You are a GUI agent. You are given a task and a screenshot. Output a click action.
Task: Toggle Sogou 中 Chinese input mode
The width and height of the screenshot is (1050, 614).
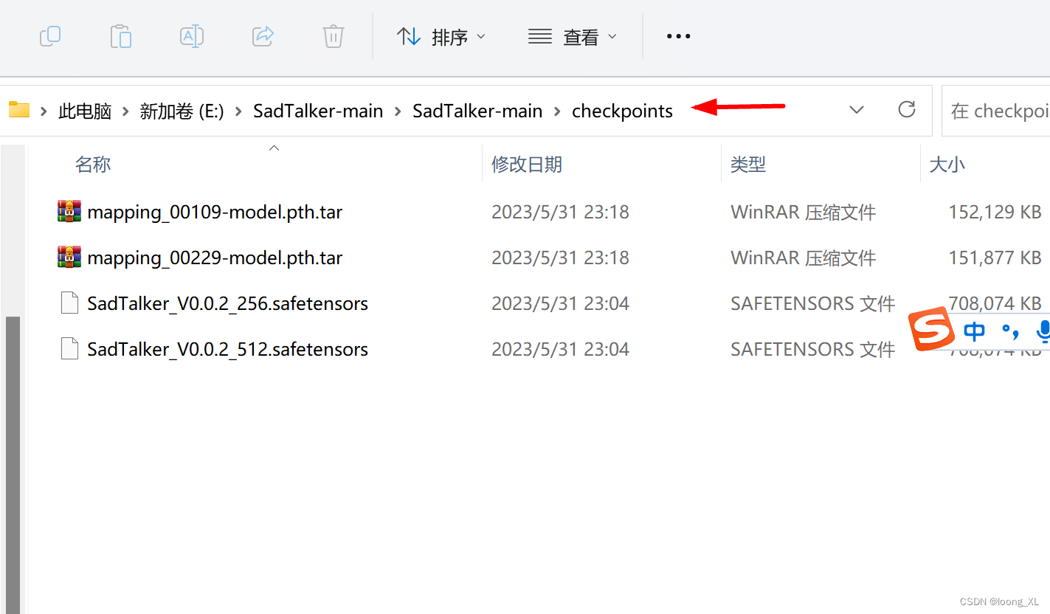coord(974,331)
